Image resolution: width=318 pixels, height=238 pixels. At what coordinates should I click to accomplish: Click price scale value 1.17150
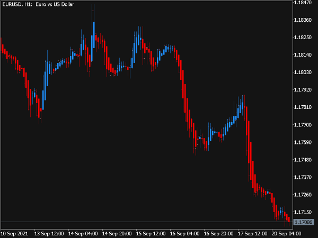[x=303, y=212]
